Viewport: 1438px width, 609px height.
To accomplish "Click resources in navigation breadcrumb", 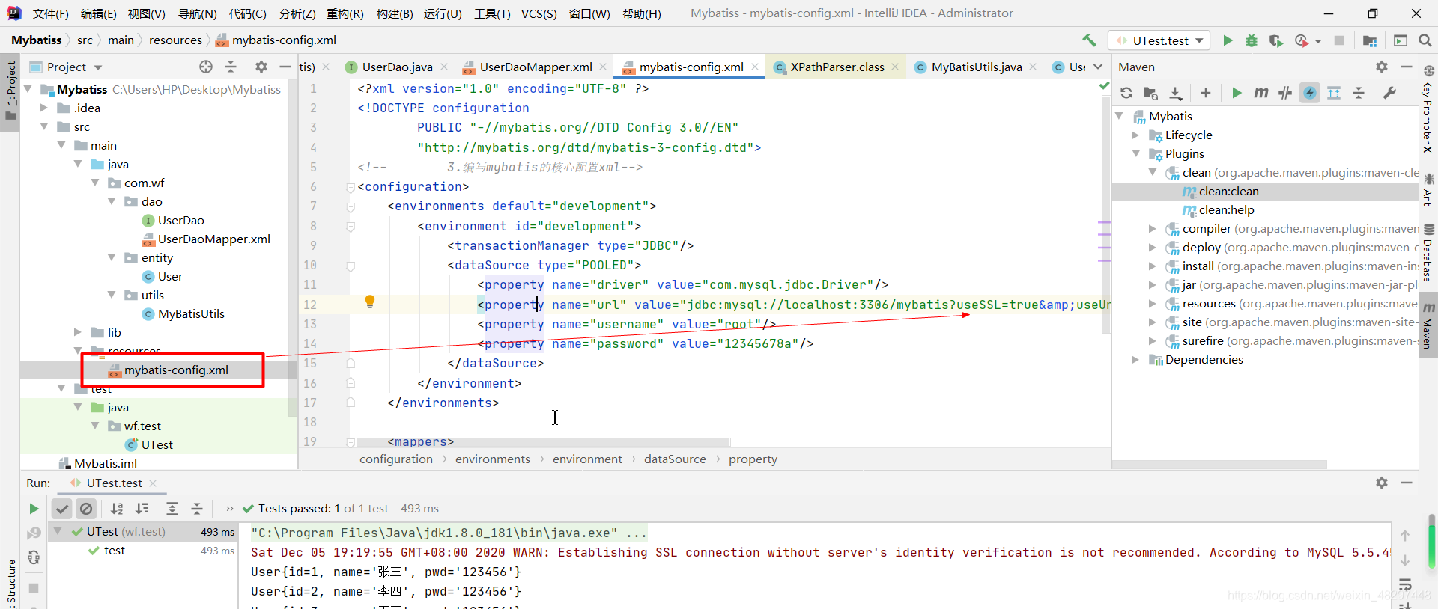I will tap(175, 40).
